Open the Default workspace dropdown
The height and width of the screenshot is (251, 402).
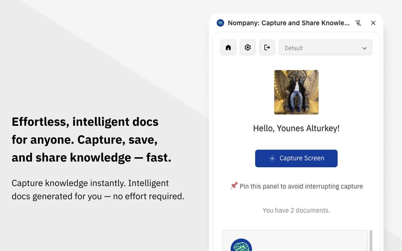(325, 48)
